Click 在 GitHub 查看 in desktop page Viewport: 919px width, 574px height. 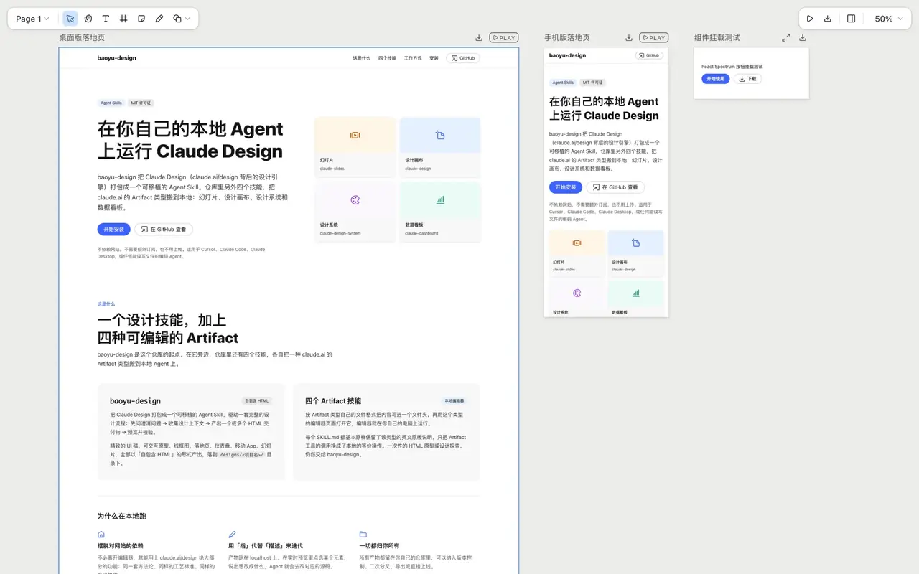pyautogui.click(x=164, y=230)
